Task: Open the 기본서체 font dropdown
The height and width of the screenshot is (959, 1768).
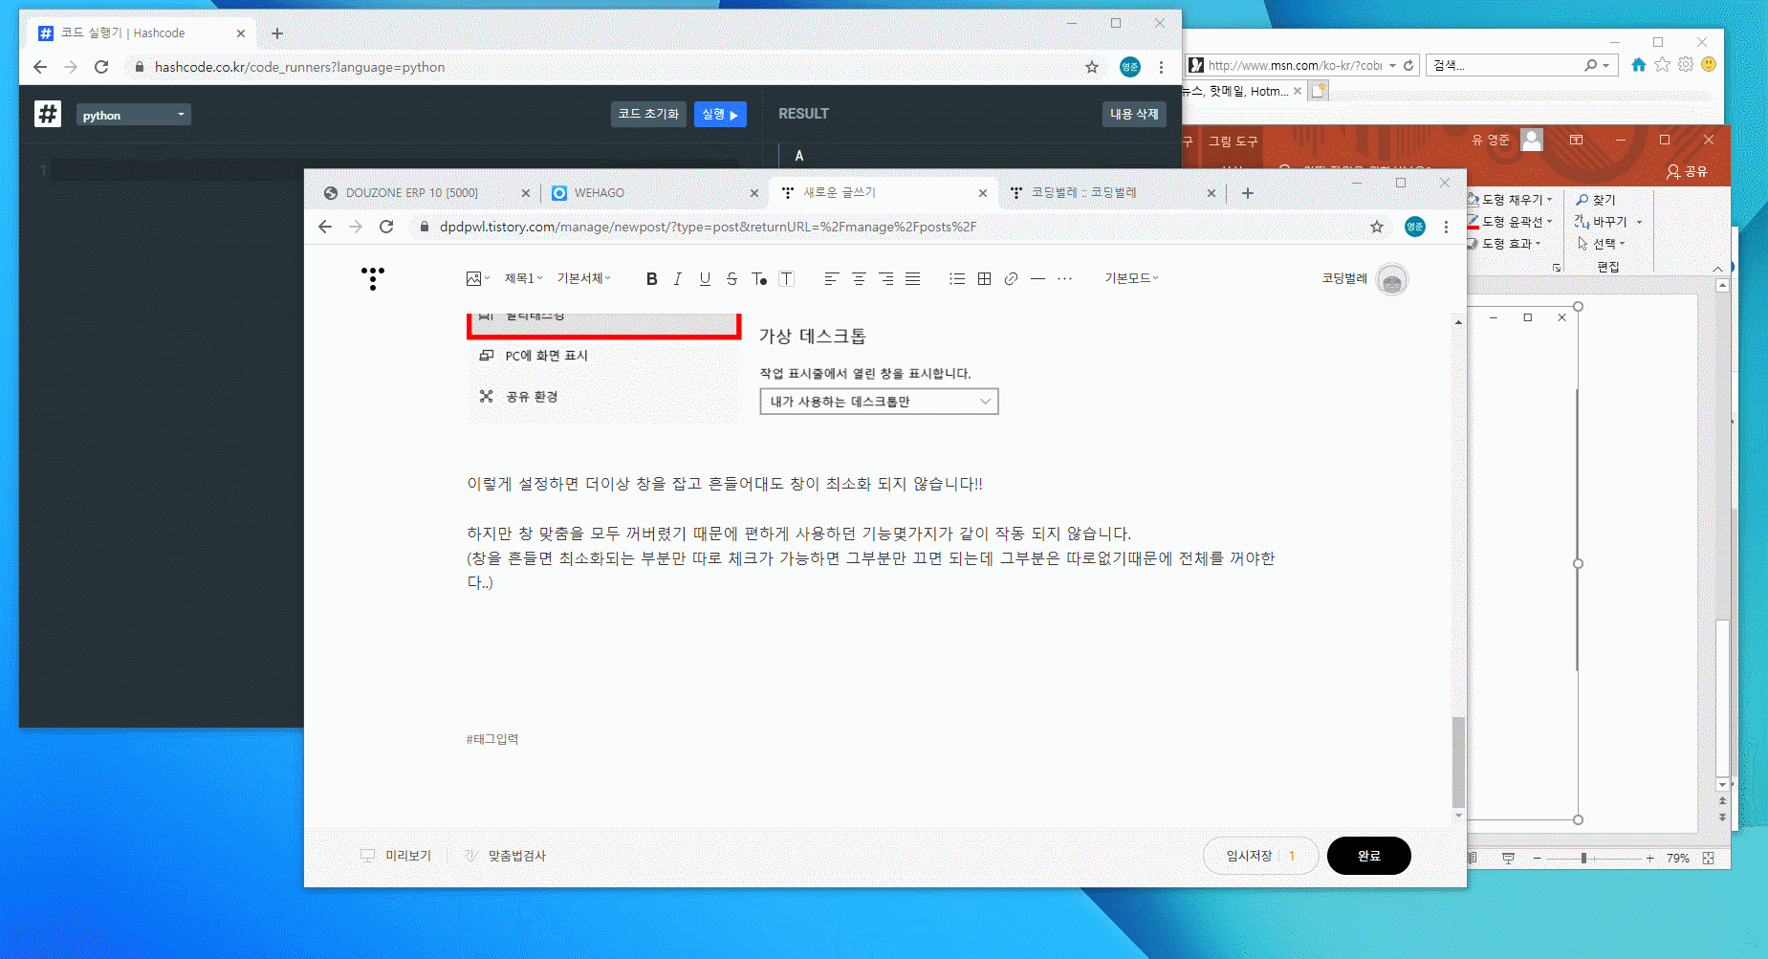Action: 583,278
